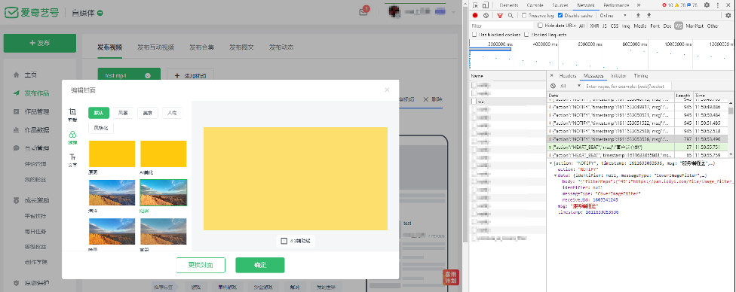Screen dimensions: 736x292
Task: Toggle the red network filter funnel icon
Action: point(500,16)
